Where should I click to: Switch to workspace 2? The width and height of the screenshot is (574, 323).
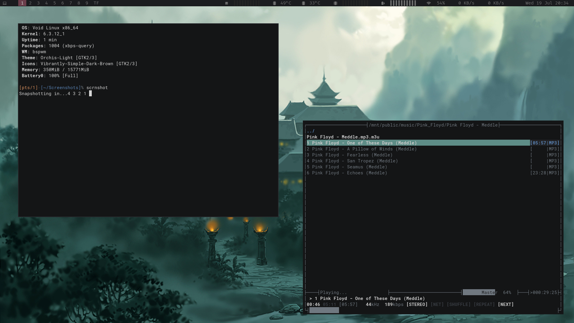coord(30,3)
